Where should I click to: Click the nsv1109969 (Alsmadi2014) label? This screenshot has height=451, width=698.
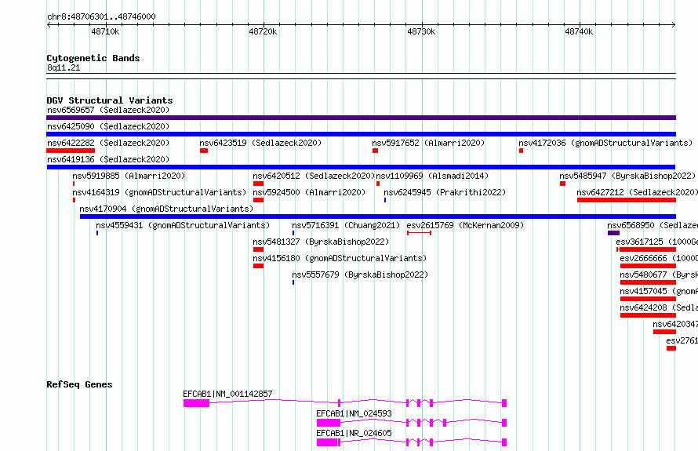(x=432, y=176)
